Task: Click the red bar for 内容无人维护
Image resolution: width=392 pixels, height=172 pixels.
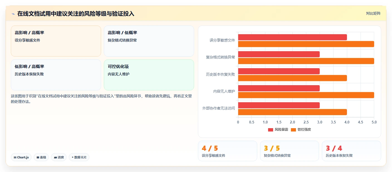Action: pyautogui.click(x=279, y=88)
